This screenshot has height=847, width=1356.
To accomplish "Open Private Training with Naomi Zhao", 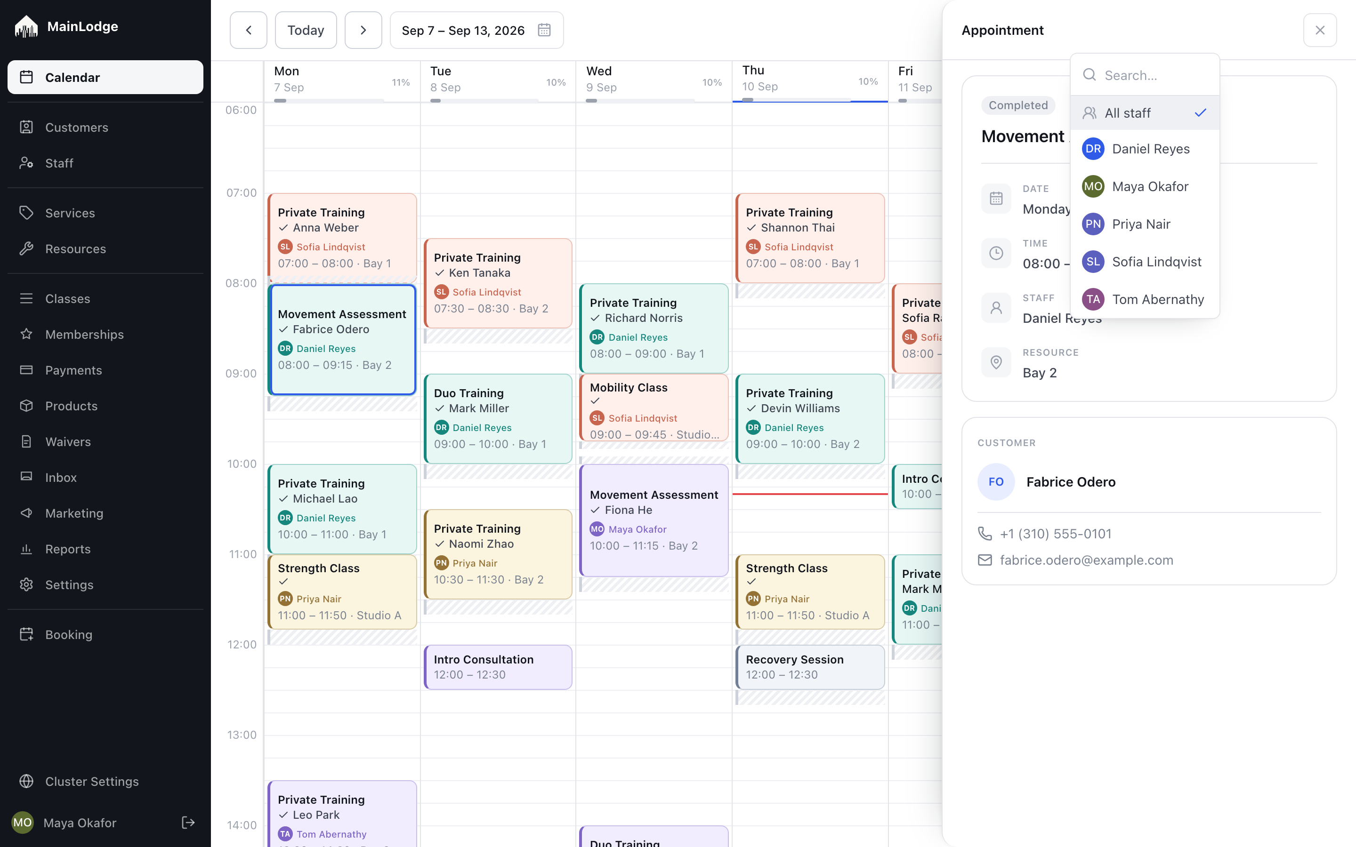I will [498, 554].
